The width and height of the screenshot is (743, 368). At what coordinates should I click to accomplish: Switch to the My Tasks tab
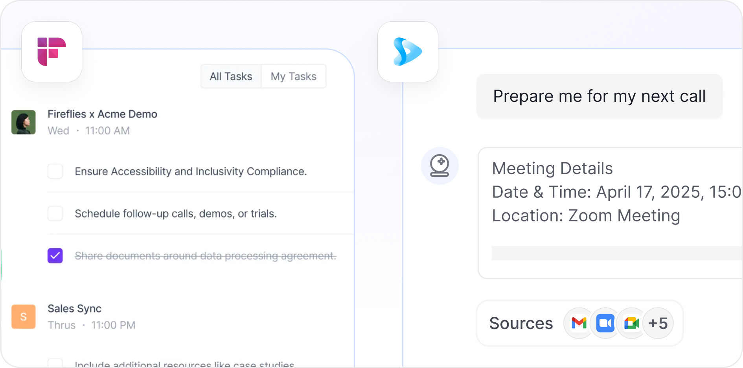point(294,76)
